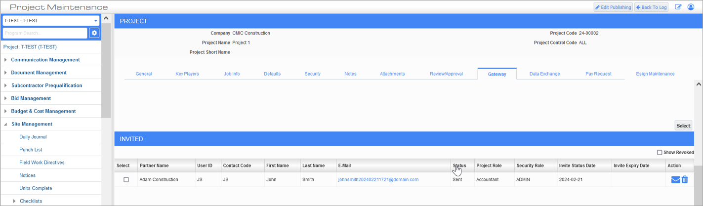The height and width of the screenshot is (206, 703).
Task: Expand Bid Management tree node
Action: click(x=5, y=98)
